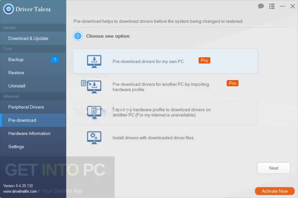The width and height of the screenshot is (298, 198).
Task: Open the list menu icon in title bar
Action: click(272, 6)
